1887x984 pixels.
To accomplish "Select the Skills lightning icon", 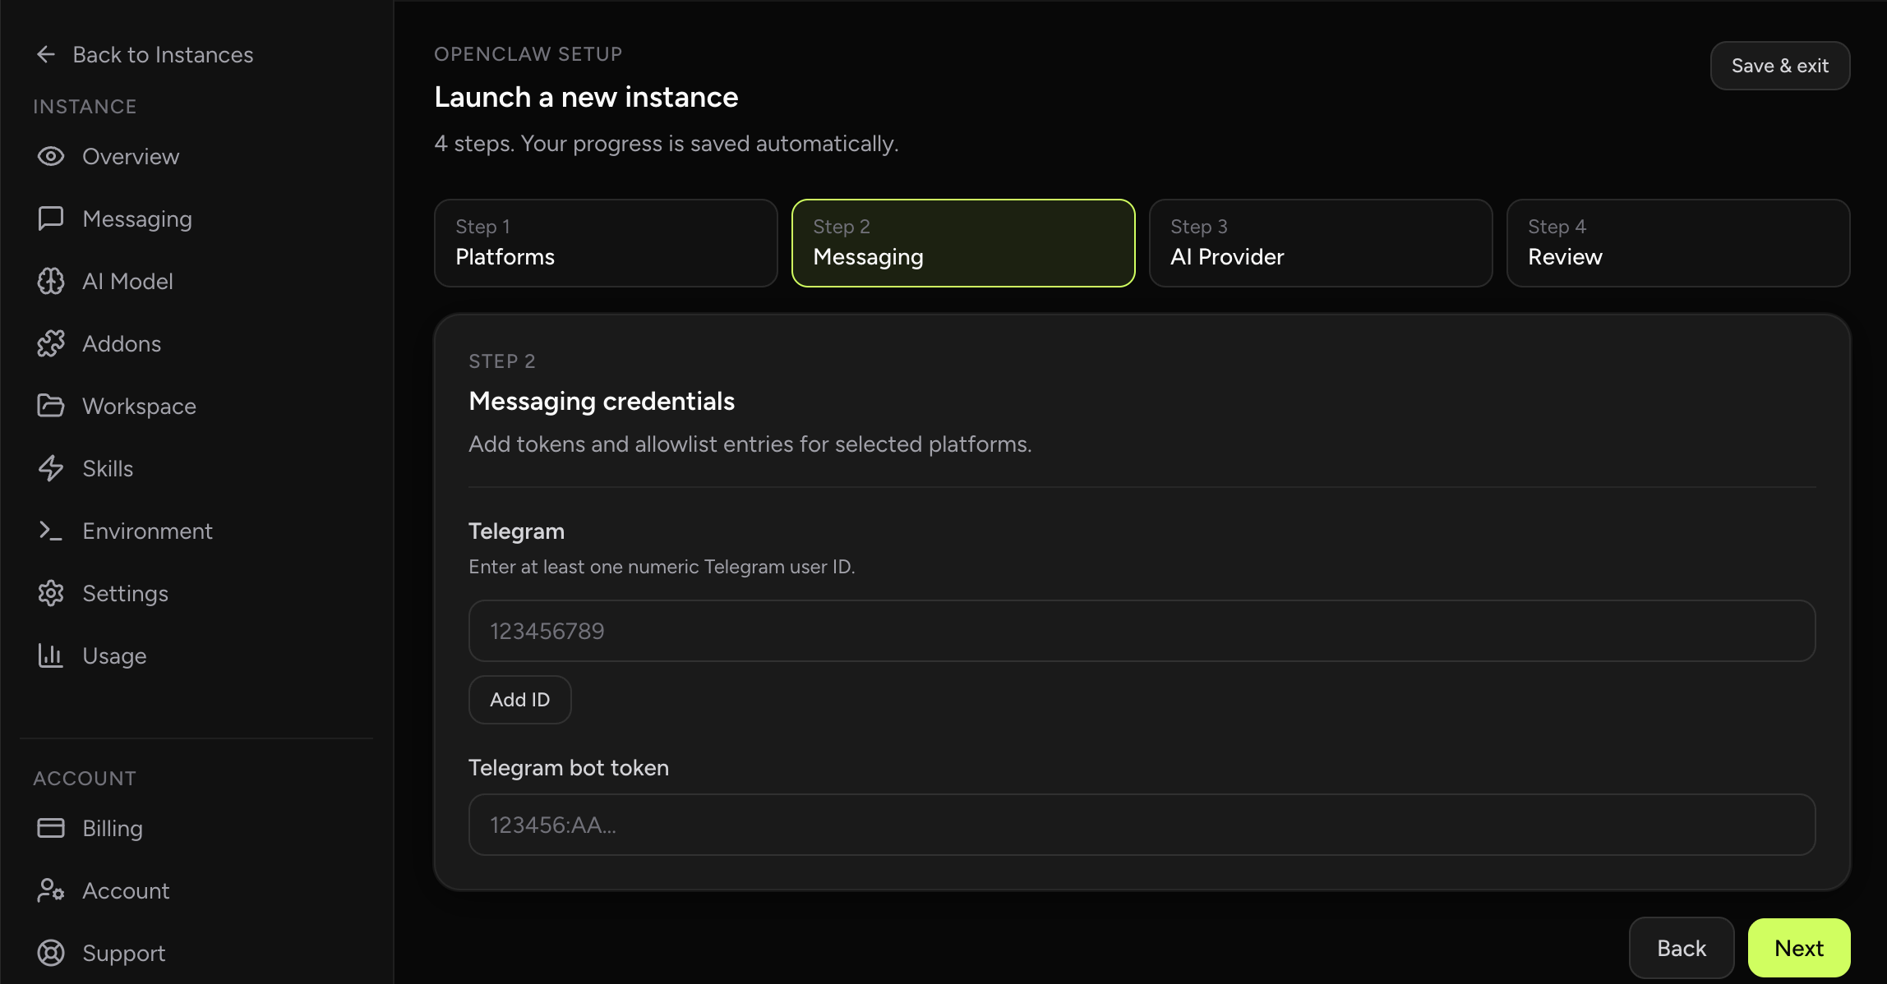I will point(51,468).
